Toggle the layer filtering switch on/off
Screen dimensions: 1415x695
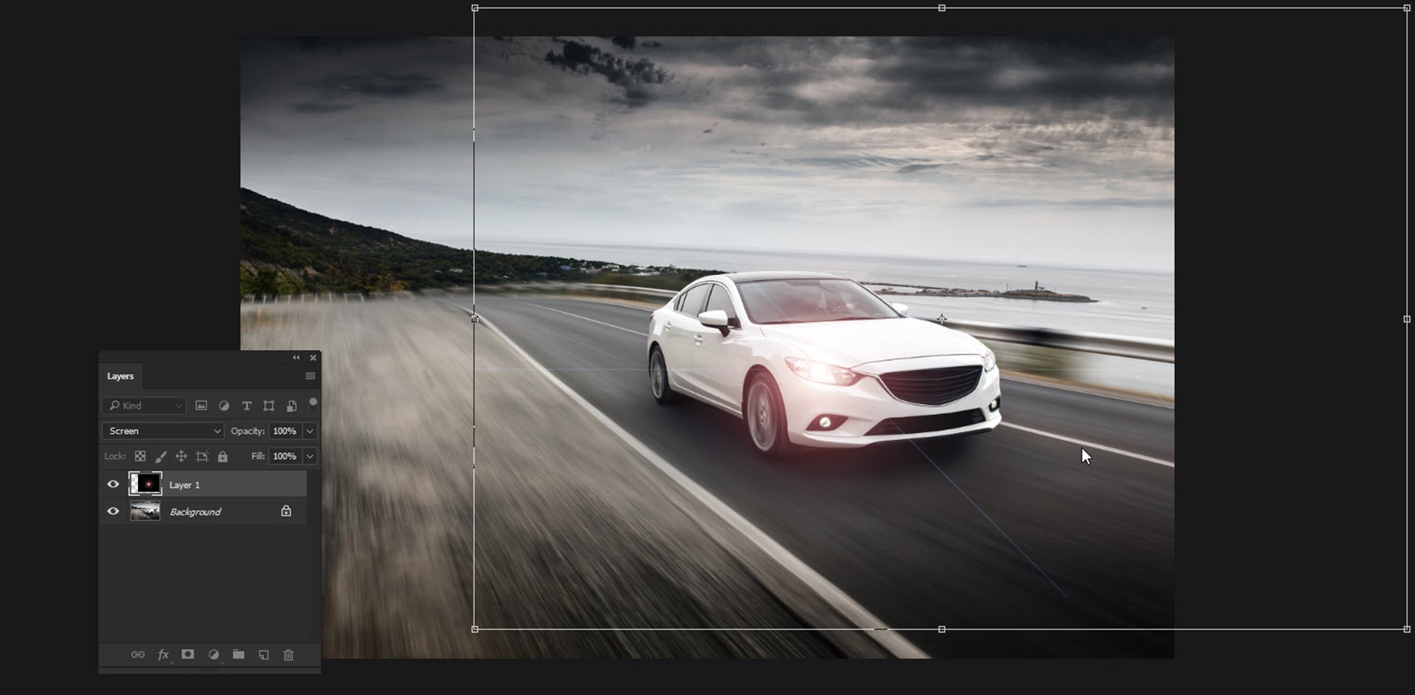[313, 404]
